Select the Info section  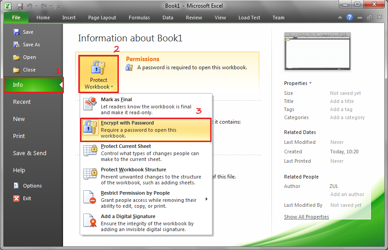pos(33,85)
